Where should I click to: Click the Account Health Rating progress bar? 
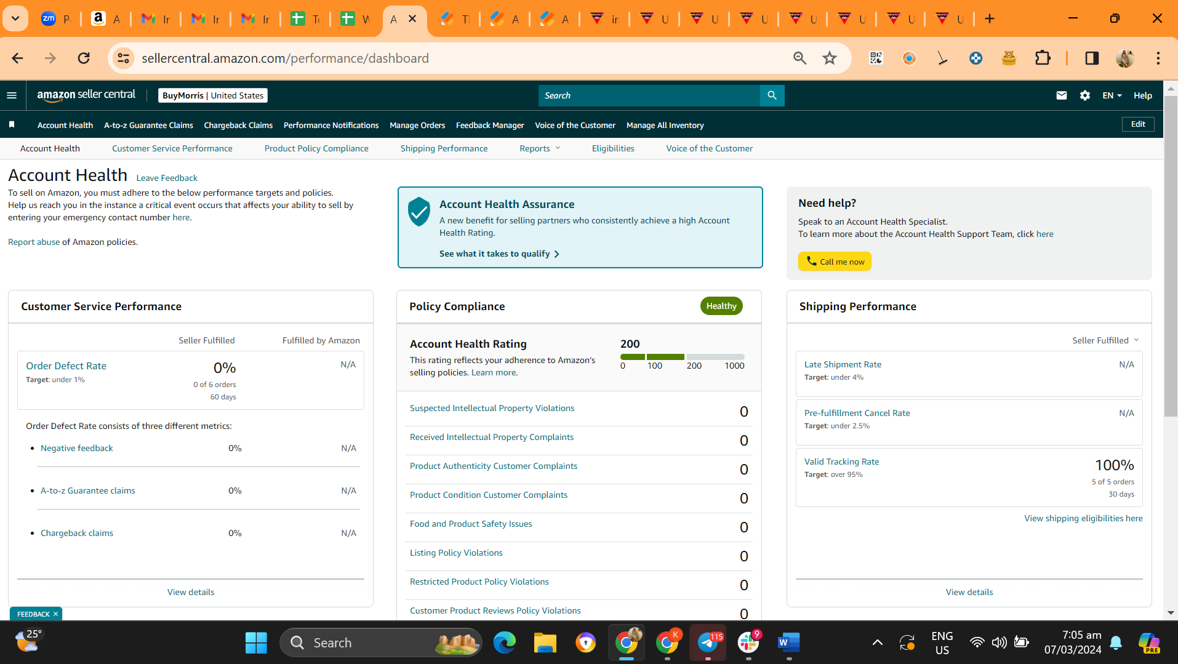click(682, 357)
